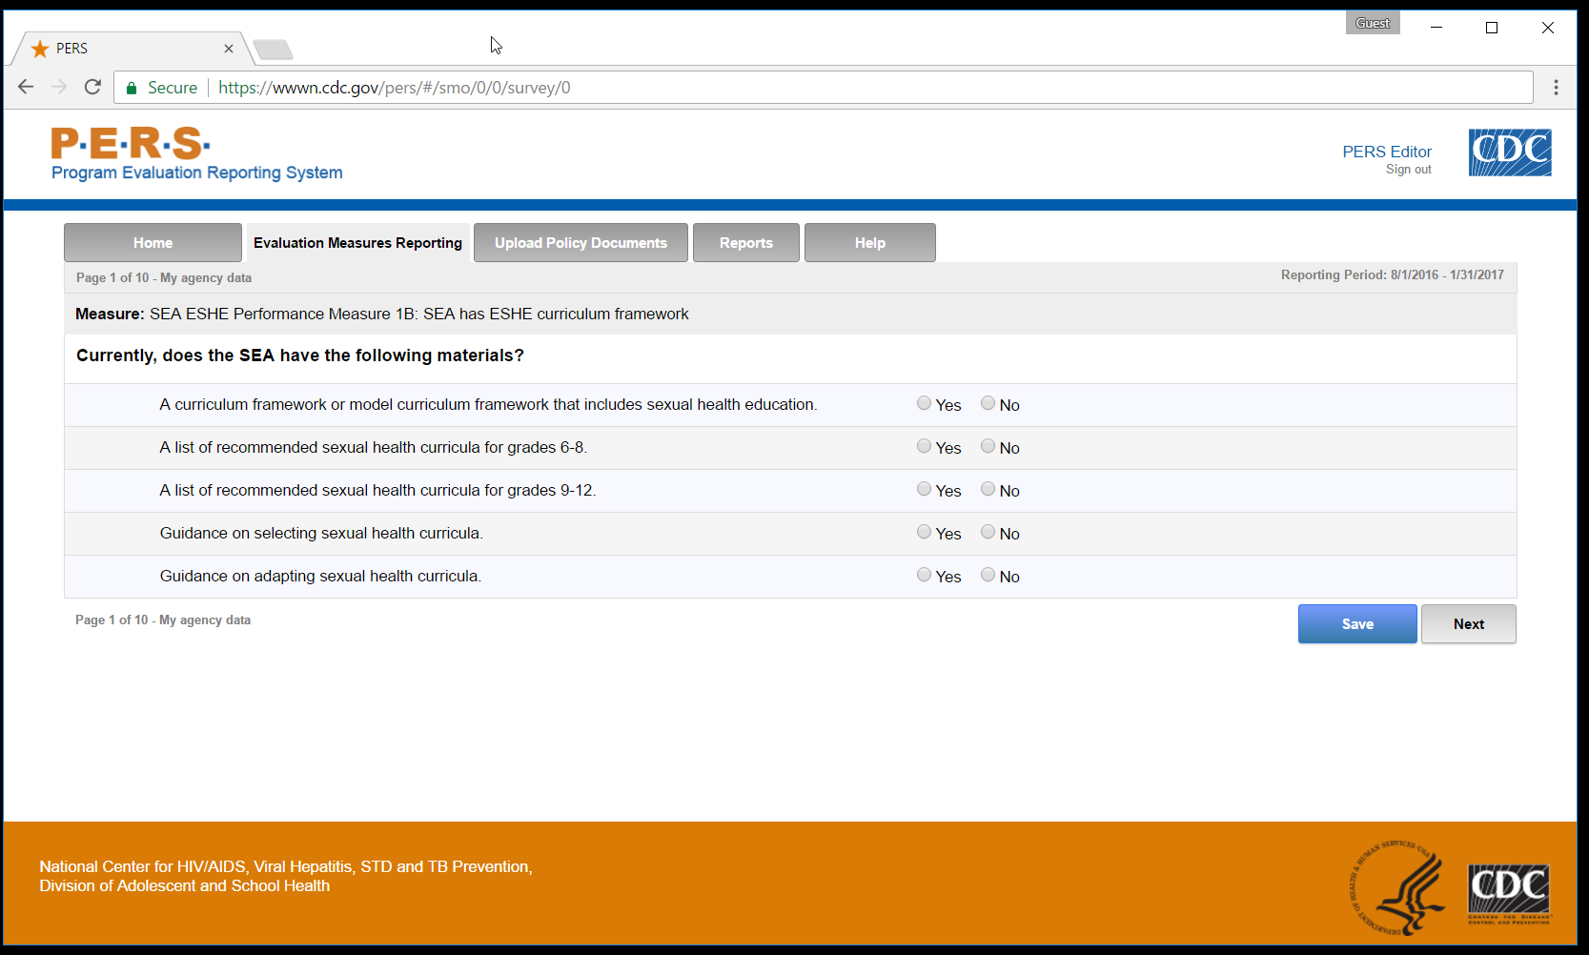The image size is (1589, 955).
Task: Go to the Home tab
Action: [153, 243]
